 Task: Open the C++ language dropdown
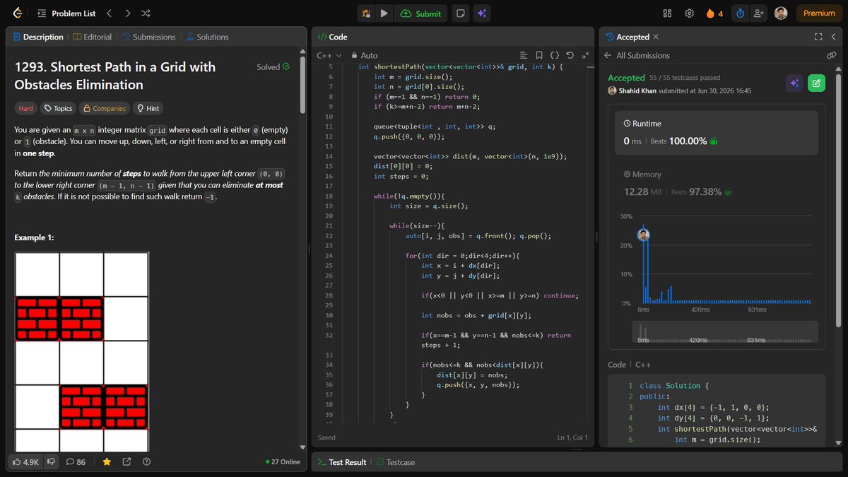pos(329,55)
